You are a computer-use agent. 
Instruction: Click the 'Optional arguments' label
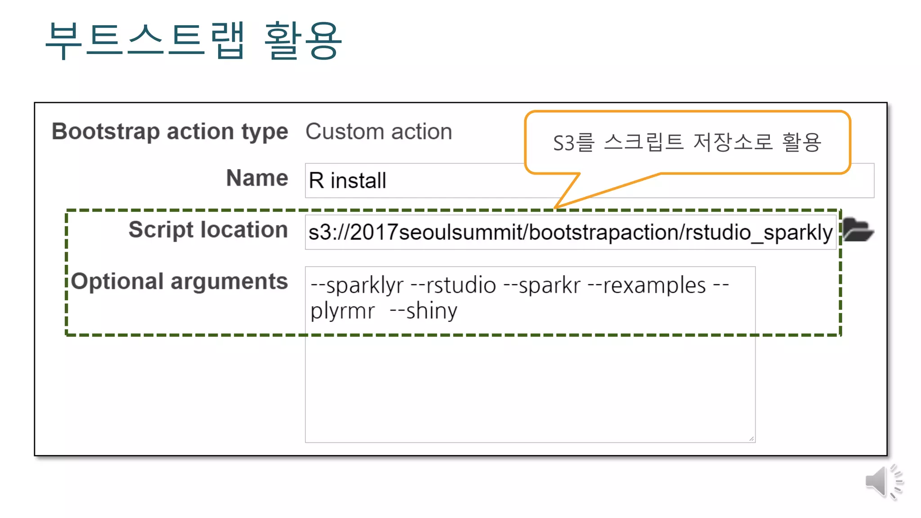click(x=179, y=282)
